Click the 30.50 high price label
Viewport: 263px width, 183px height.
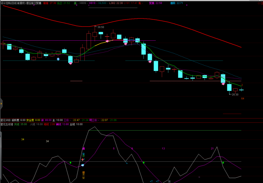101,27
